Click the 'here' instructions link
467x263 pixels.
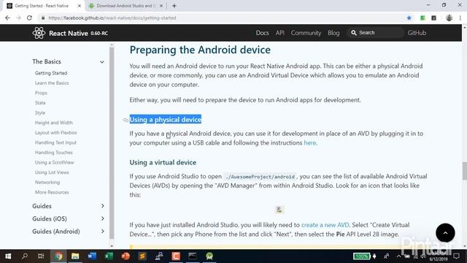[x=309, y=143]
